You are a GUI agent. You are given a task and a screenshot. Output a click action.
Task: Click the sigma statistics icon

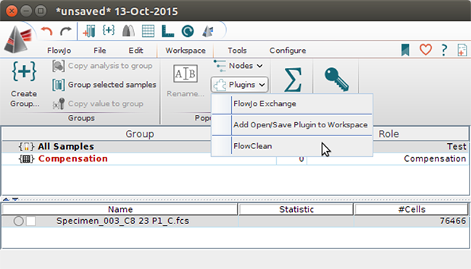click(x=293, y=80)
